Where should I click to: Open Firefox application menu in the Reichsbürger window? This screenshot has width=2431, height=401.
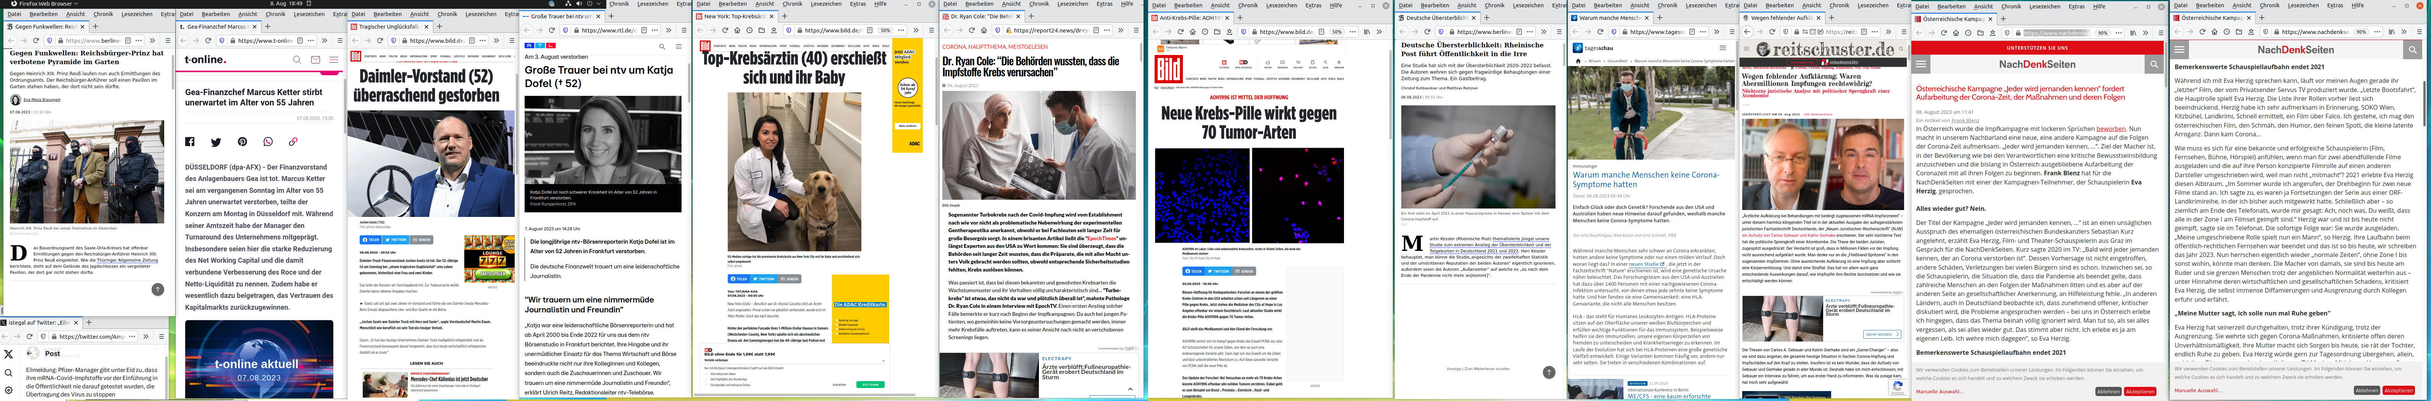[168, 40]
